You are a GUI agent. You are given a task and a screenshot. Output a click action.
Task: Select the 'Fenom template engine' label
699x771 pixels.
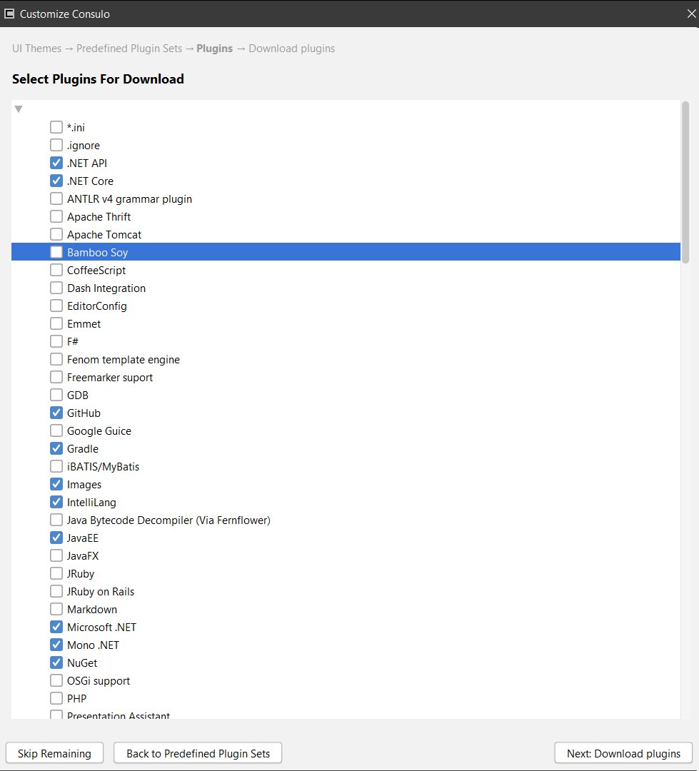(124, 360)
